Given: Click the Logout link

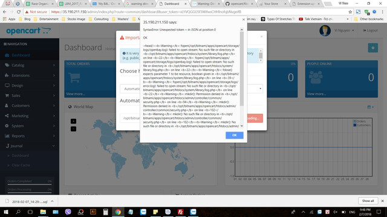Looking at the screenshot, I should 370,30.
